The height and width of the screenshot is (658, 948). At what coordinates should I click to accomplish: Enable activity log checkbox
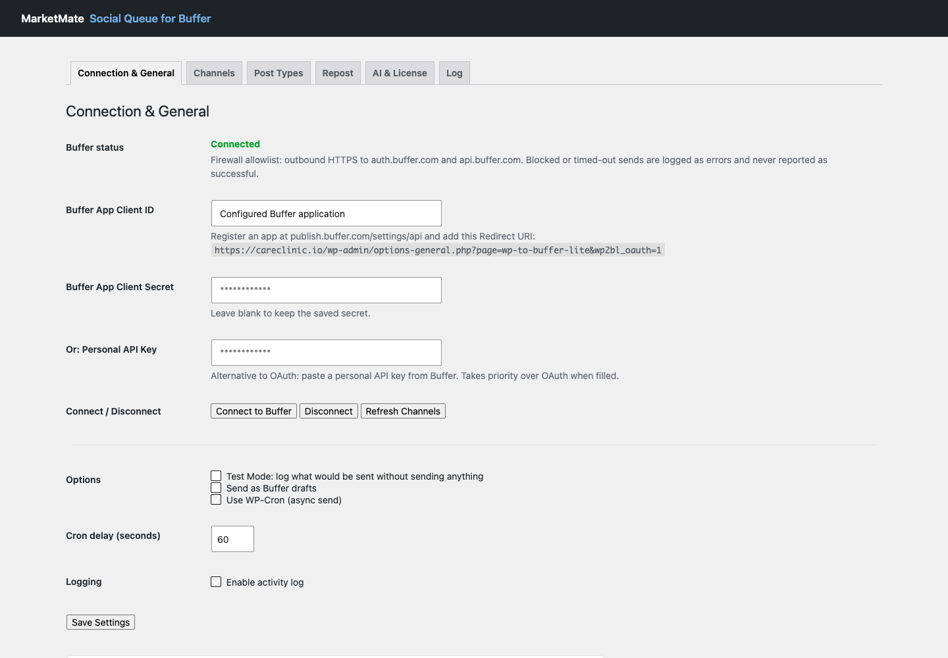pyautogui.click(x=216, y=582)
